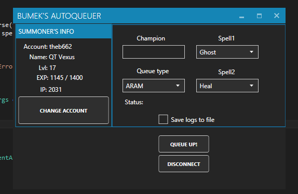
Task: Click the Champion input field
Action: tap(154, 52)
